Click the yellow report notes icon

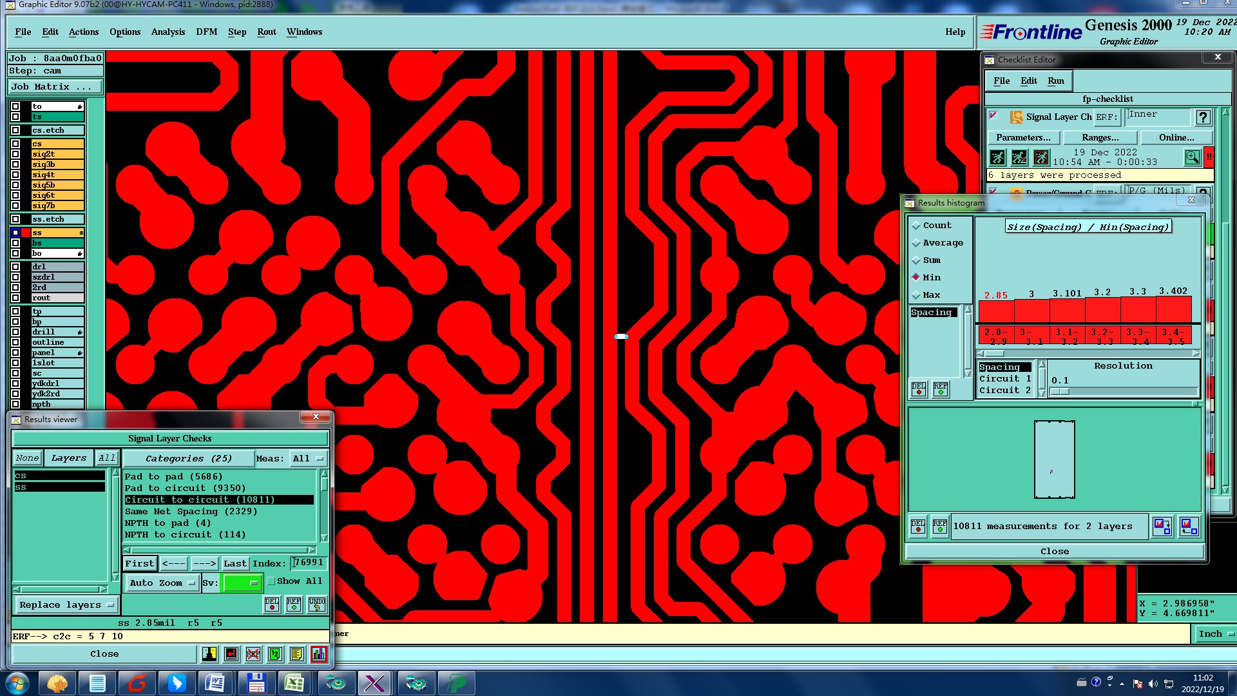pos(296,654)
